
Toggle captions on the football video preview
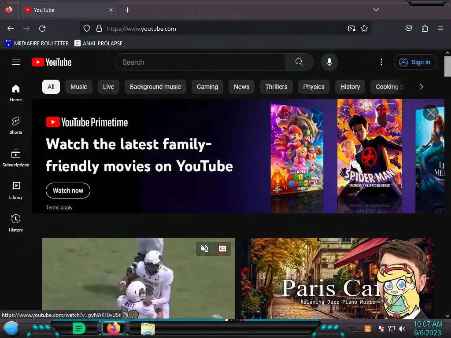[x=222, y=249]
